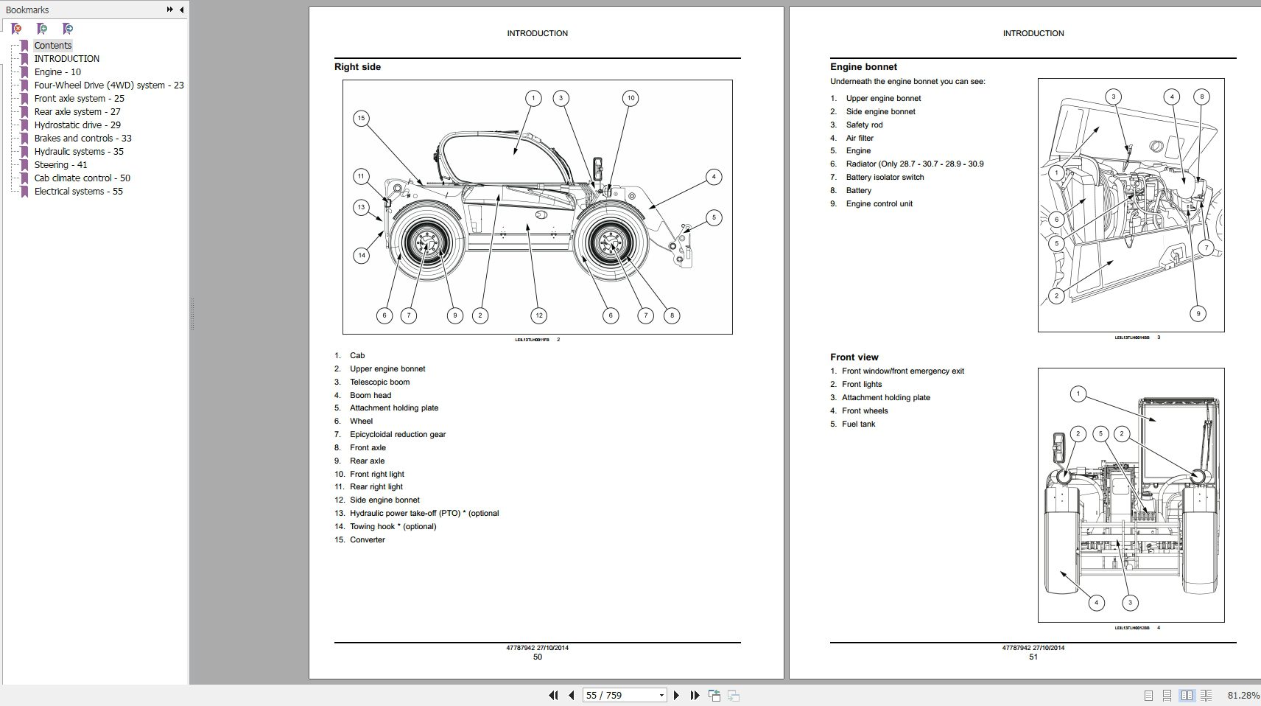
Task: Go to the previous page
Action: click(x=572, y=695)
